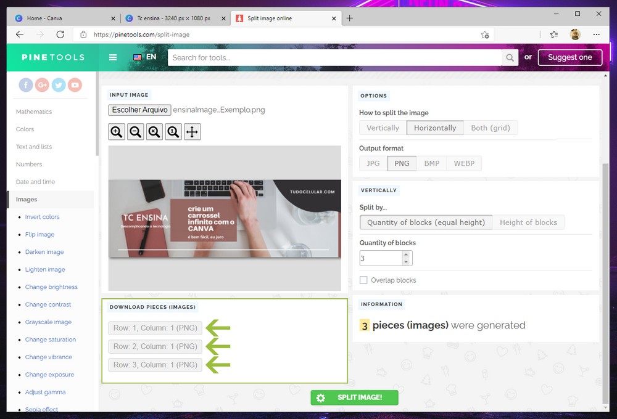Choose JPG as output format

click(373, 163)
